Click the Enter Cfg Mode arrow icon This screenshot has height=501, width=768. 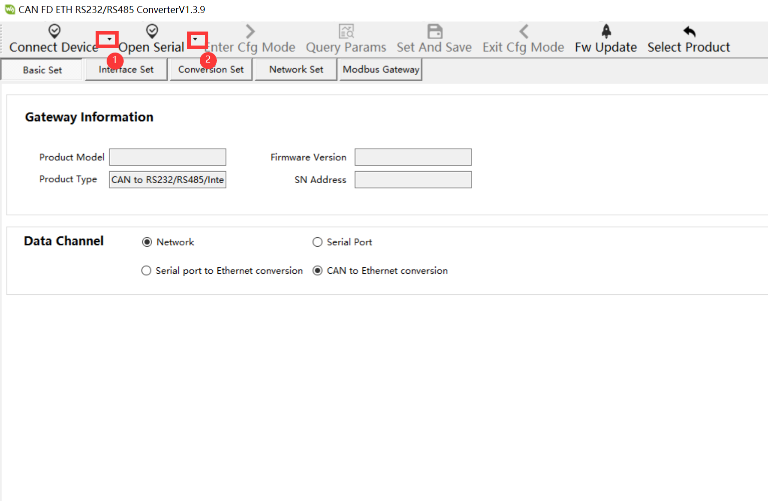250,31
